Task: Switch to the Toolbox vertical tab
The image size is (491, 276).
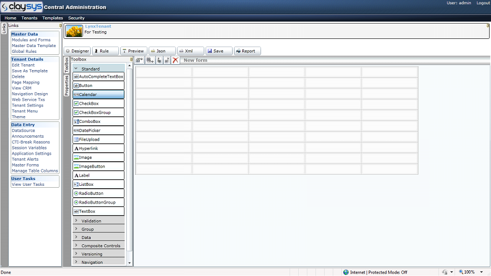Action: (66, 65)
